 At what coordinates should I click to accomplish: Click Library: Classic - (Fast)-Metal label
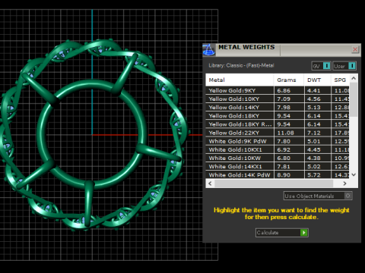241,65
